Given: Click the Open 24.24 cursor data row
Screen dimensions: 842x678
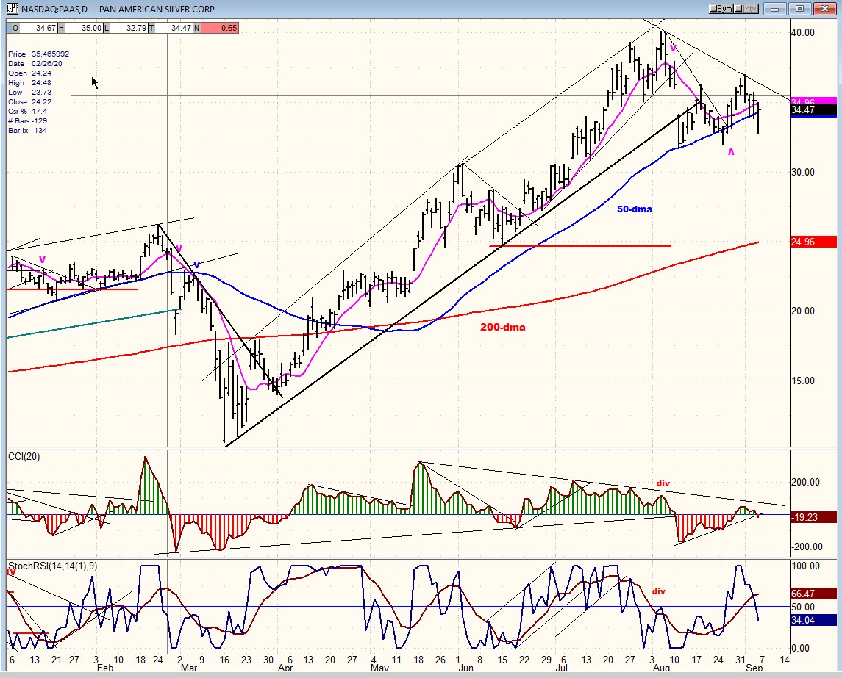Looking at the screenshot, I should click(30, 73).
